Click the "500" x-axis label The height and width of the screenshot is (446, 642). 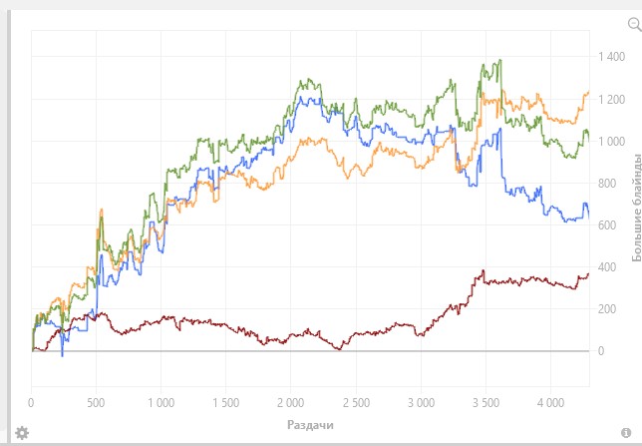click(96, 403)
